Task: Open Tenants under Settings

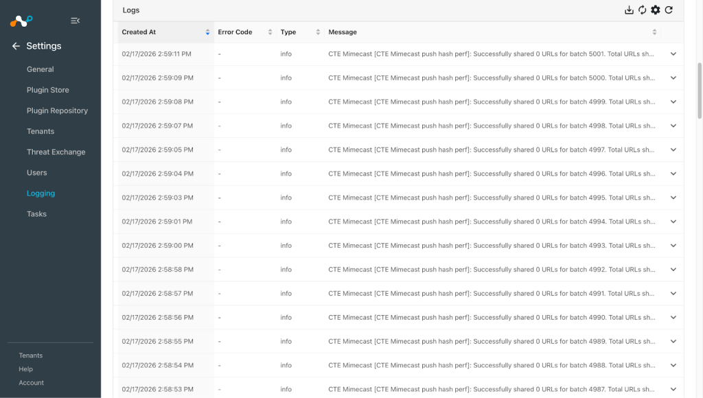Action: pos(41,131)
